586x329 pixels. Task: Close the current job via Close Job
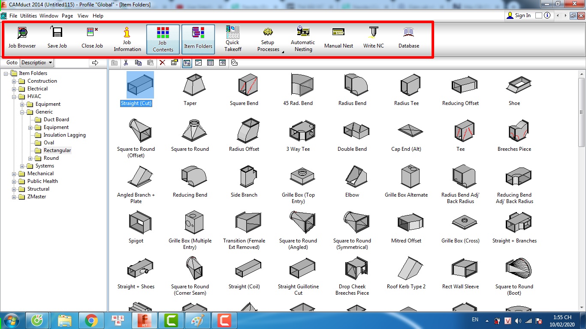92,39
